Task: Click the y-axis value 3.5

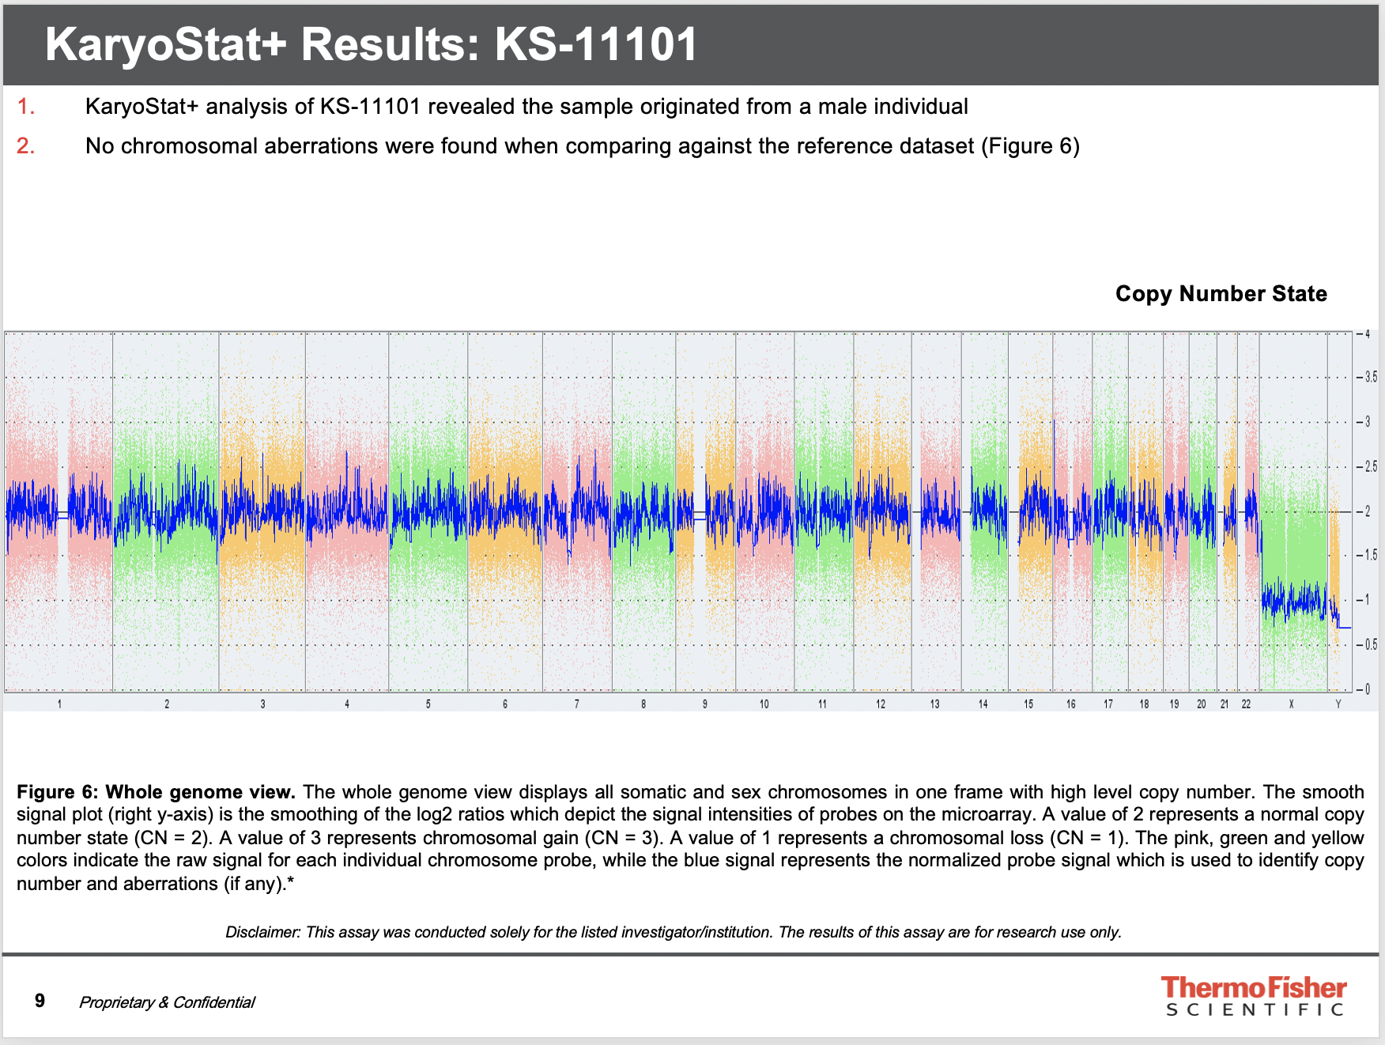Action: 1372,378
